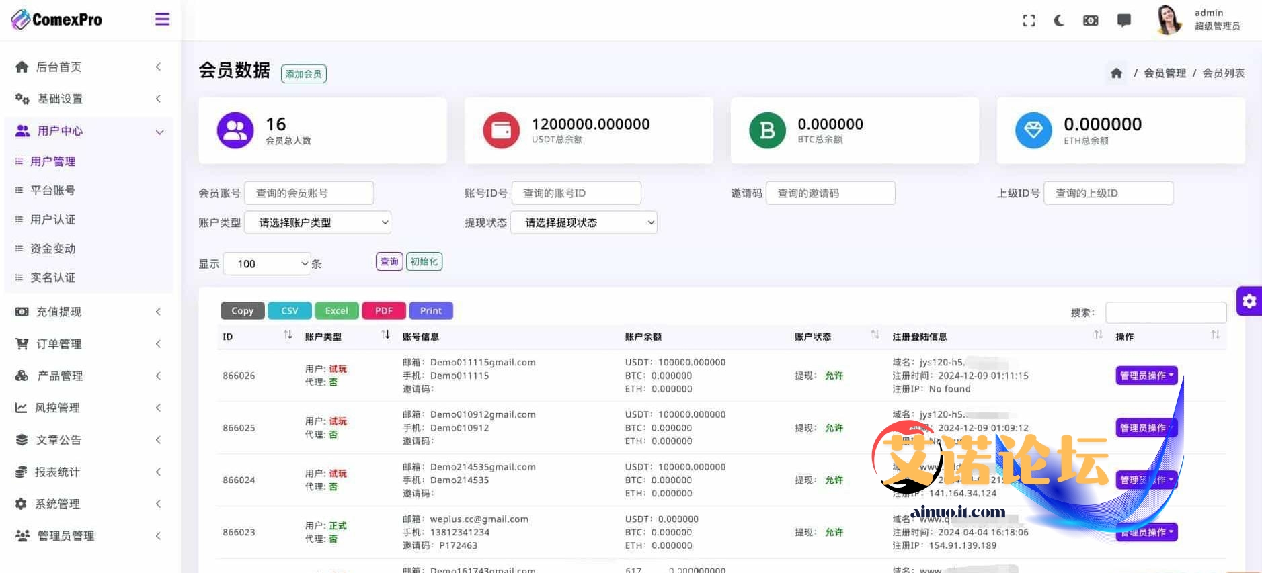The image size is (1262, 573).
Task: Expand the 产品管理 sidebar menu
Action: (x=89, y=376)
